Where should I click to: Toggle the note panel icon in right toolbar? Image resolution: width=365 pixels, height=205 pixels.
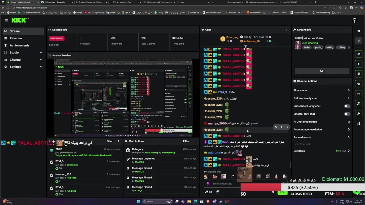pyautogui.click(x=359, y=74)
